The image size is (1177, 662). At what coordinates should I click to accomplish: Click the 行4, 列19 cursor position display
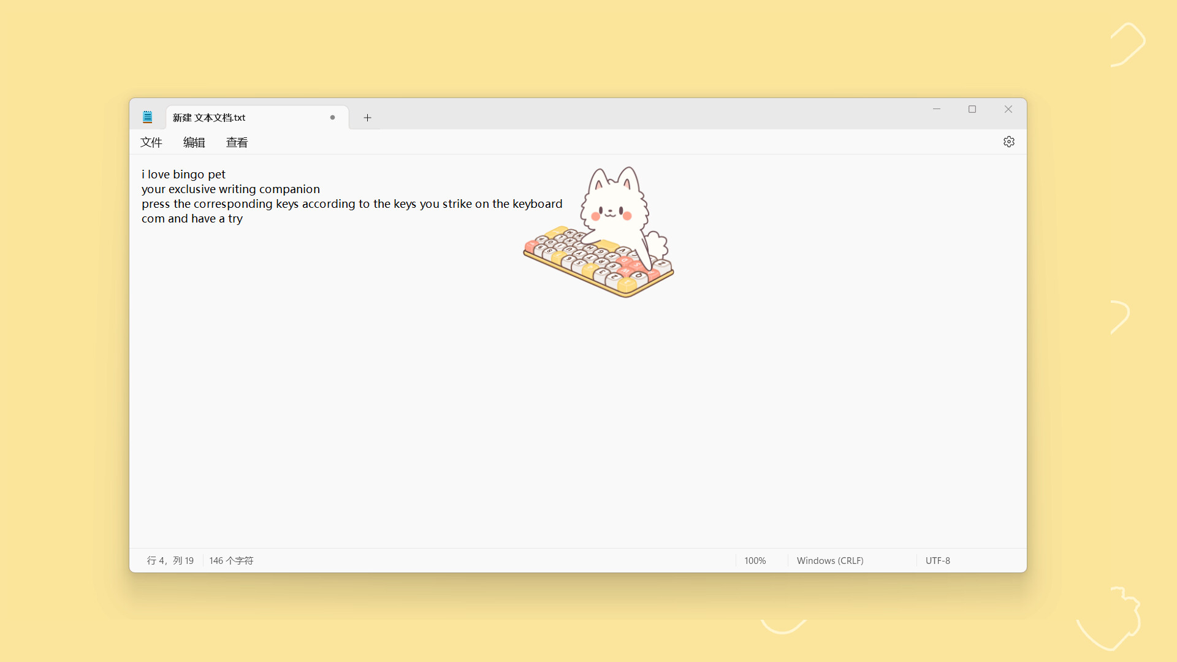tap(170, 560)
